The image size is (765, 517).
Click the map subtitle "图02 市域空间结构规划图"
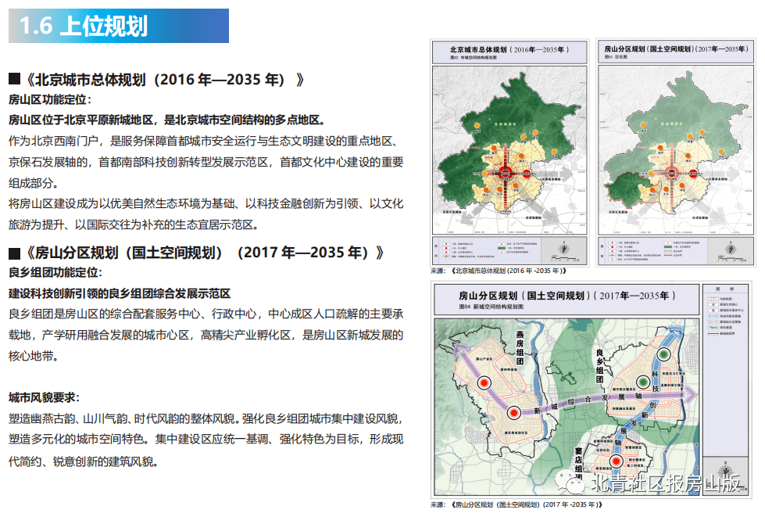pos(474,58)
